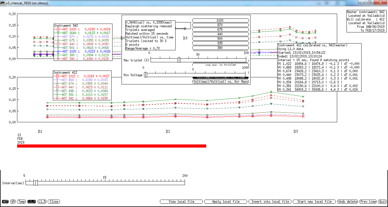
Task: Click the Close button in bottom bar
Action: coord(54,202)
